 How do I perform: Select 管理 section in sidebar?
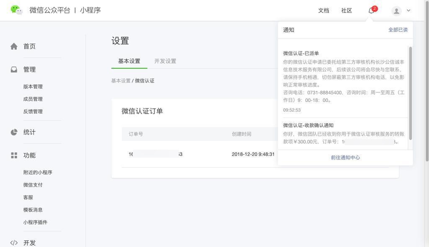29,70
